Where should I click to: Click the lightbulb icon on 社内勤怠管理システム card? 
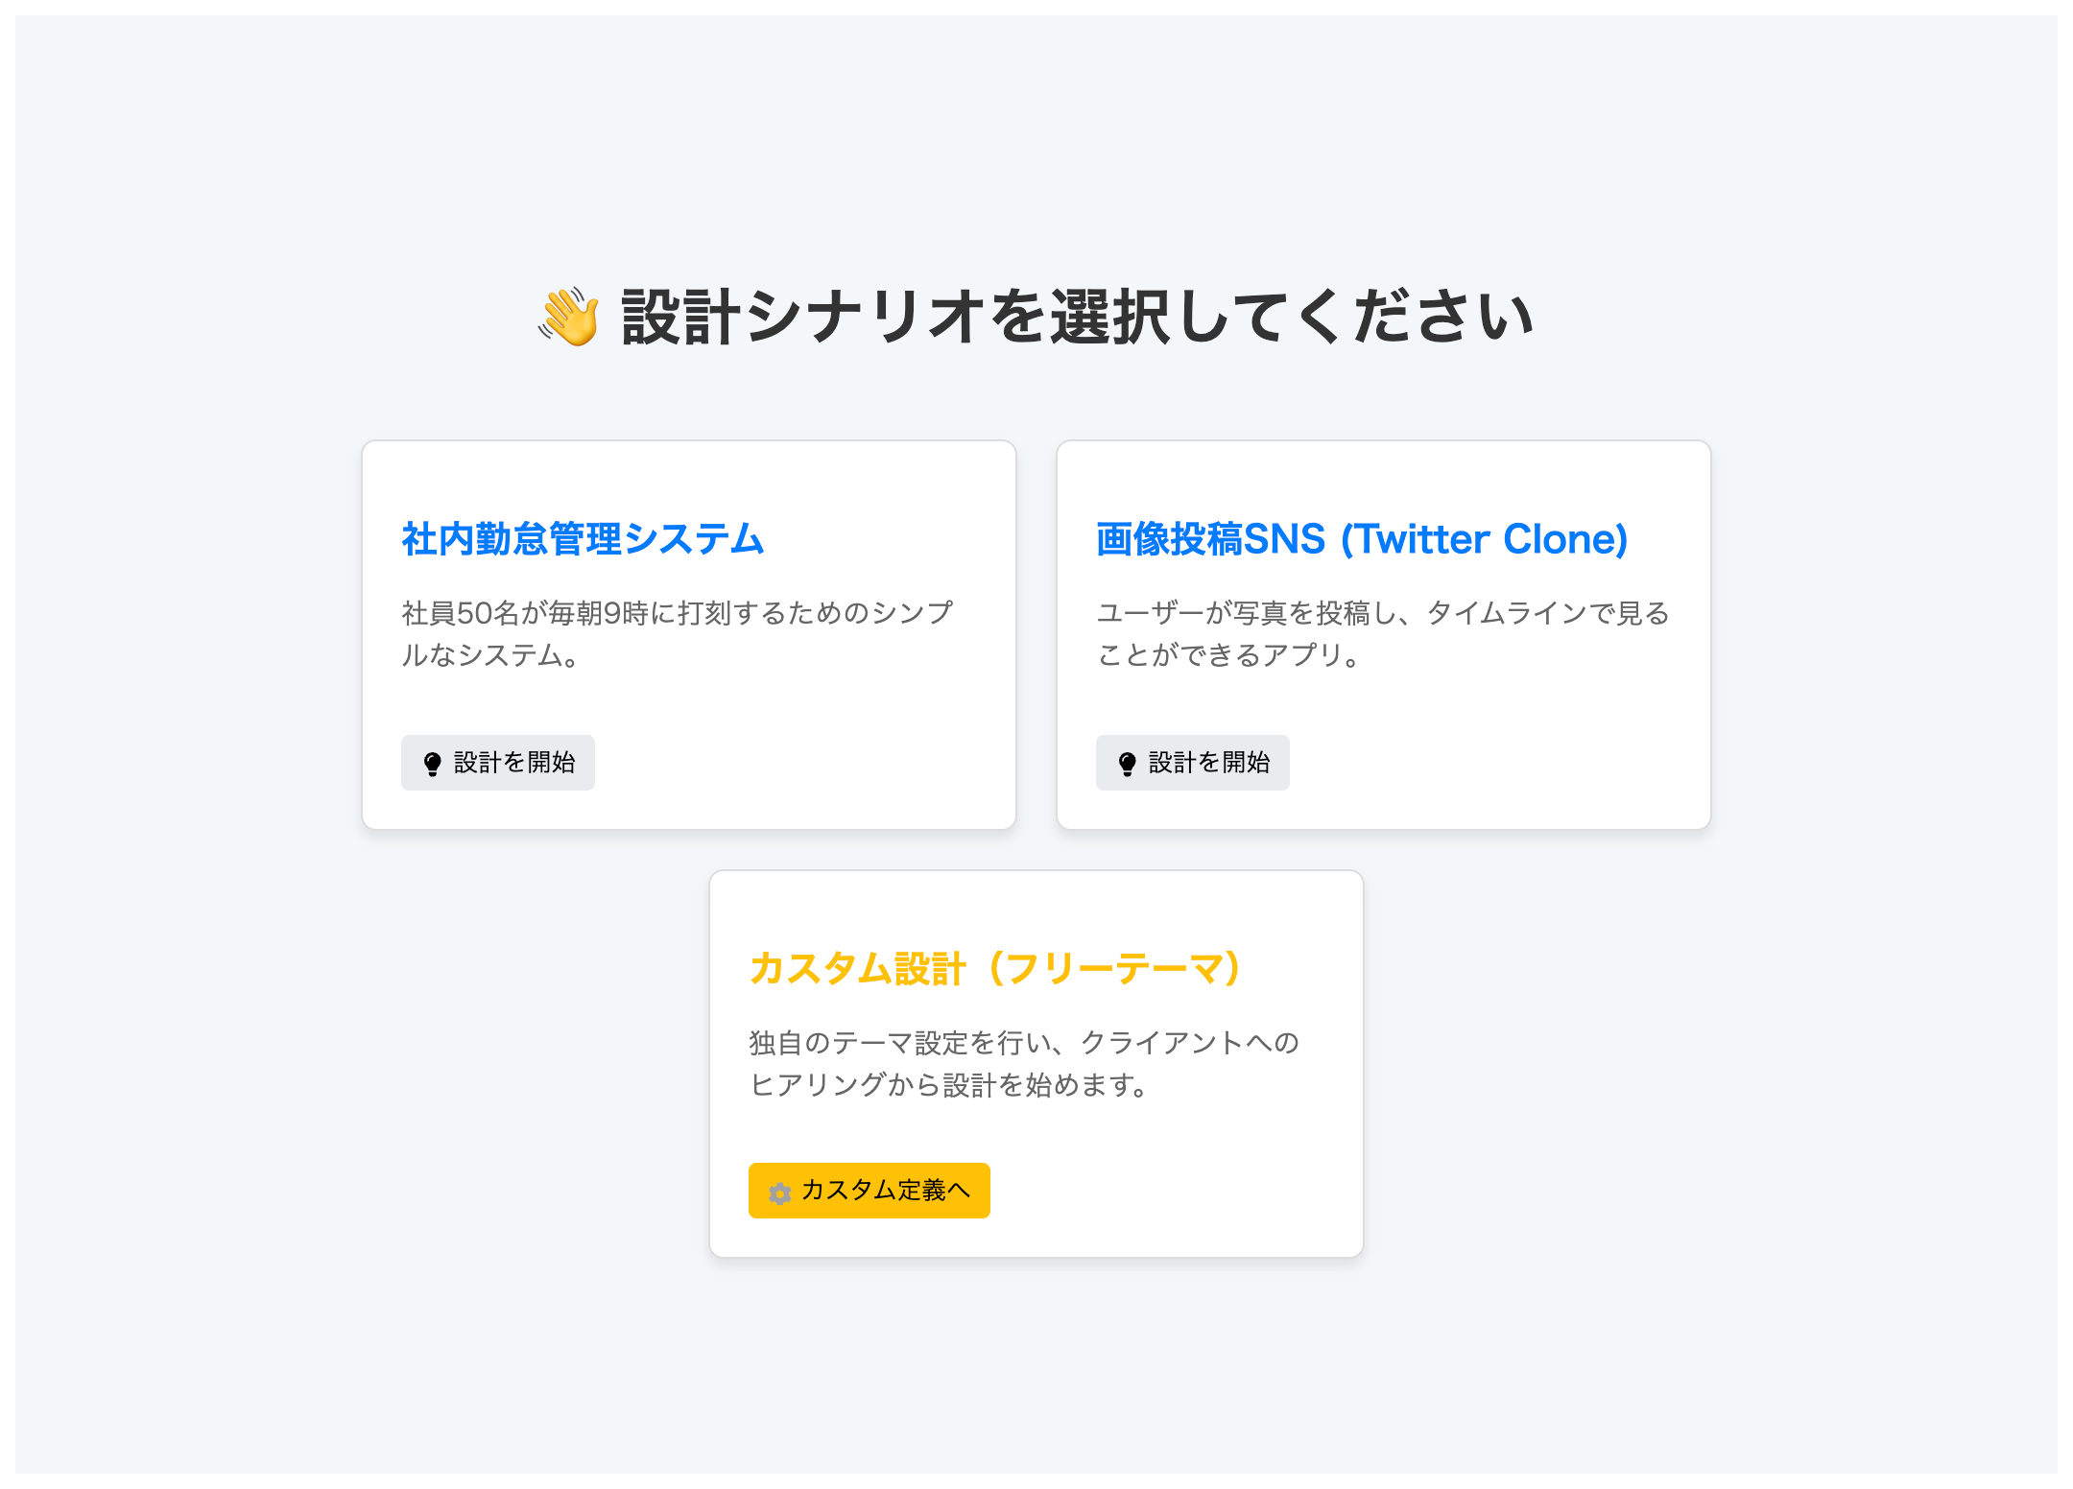[434, 763]
